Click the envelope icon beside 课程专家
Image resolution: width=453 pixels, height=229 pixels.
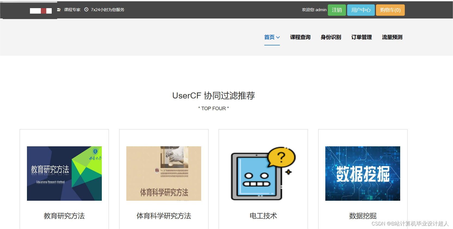tap(59, 10)
